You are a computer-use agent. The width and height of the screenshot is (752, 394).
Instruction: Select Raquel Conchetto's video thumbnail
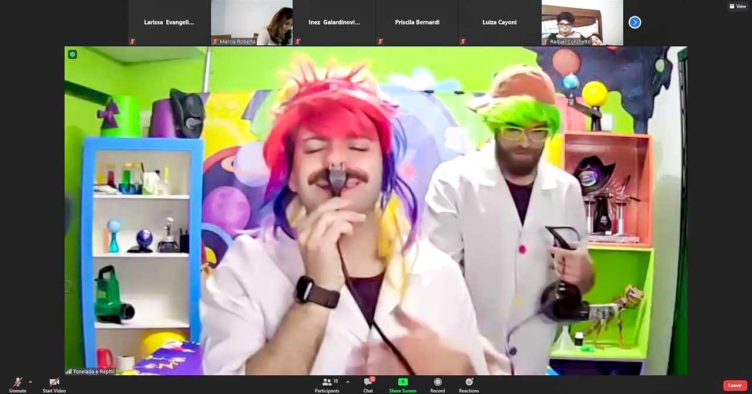coord(582,22)
